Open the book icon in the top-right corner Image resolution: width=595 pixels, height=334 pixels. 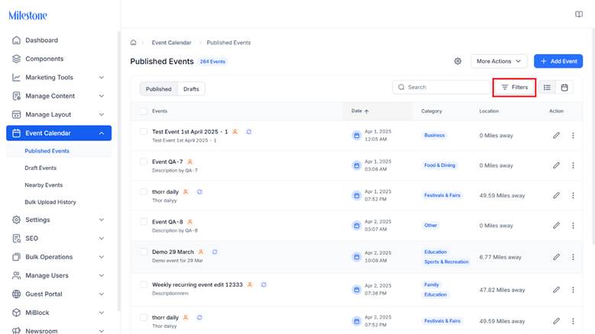(579, 14)
